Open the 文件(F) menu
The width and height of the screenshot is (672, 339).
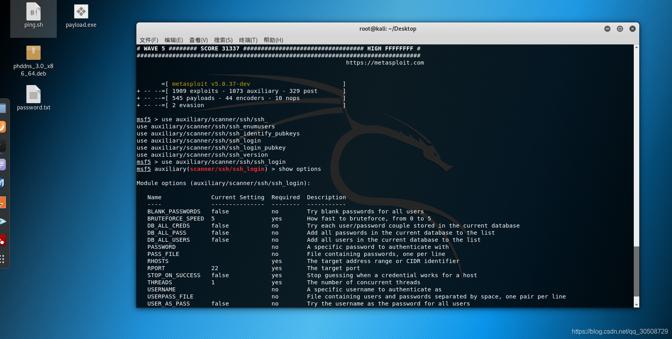[149, 40]
